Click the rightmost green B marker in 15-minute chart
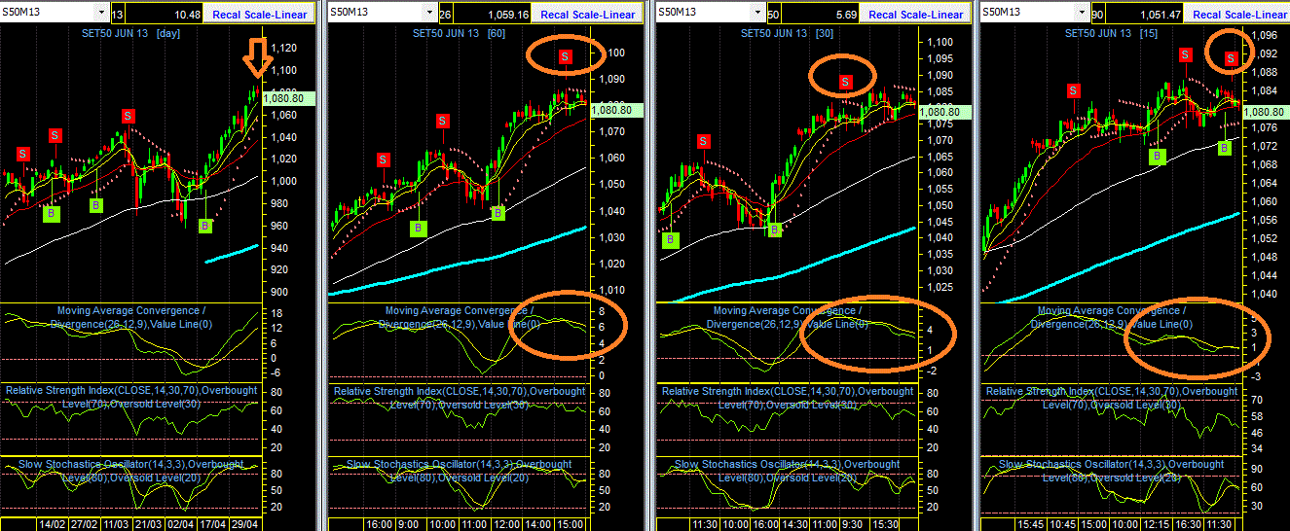Screen dimensions: 1290x531 1225,147
